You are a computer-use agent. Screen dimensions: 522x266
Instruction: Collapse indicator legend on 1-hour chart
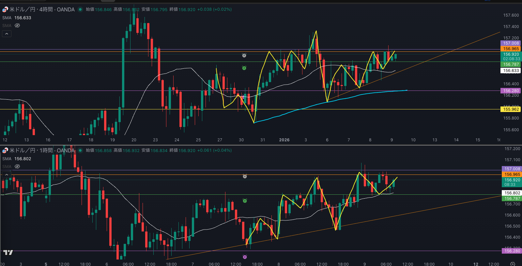[x=7, y=175]
